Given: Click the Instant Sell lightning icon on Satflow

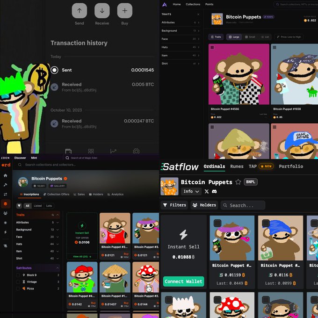Looking at the screenshot, I should 183,235.
